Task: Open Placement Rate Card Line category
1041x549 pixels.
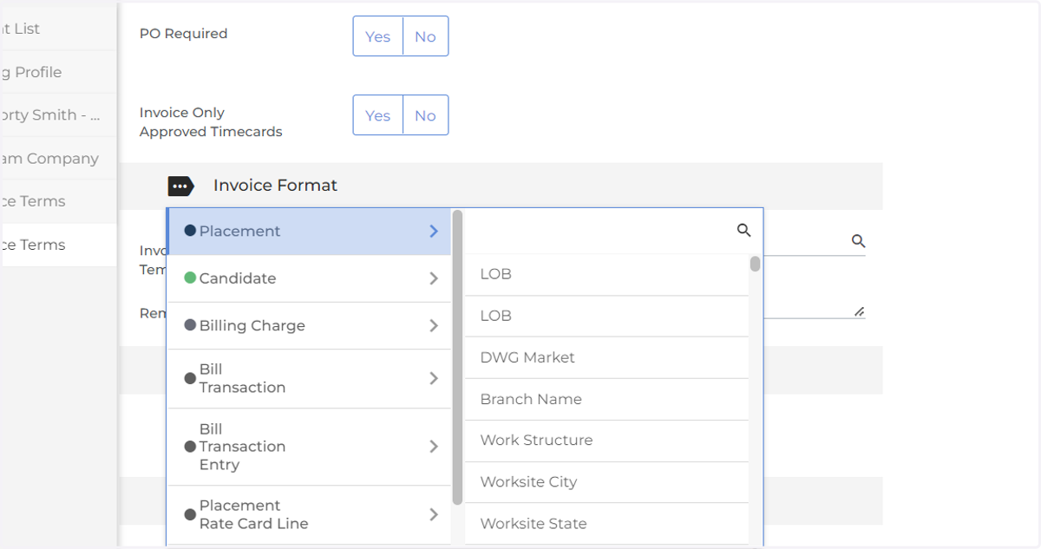Action: click(309, 514)
